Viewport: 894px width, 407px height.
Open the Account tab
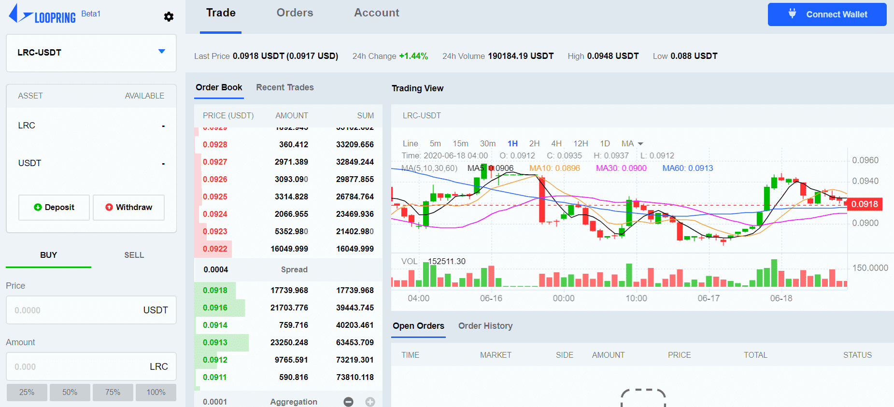[377, 13]
